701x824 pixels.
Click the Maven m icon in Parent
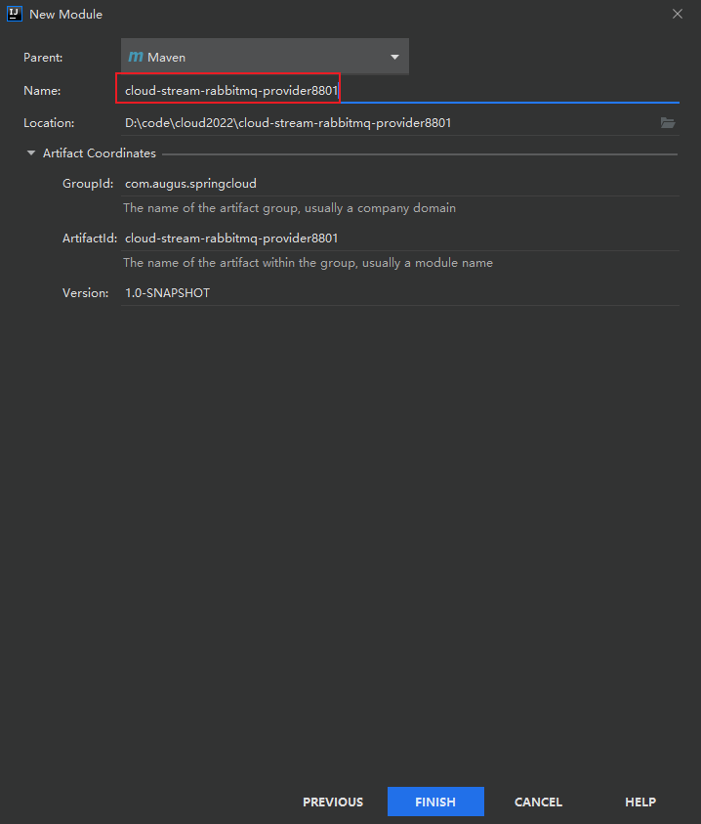coord(136,57)
